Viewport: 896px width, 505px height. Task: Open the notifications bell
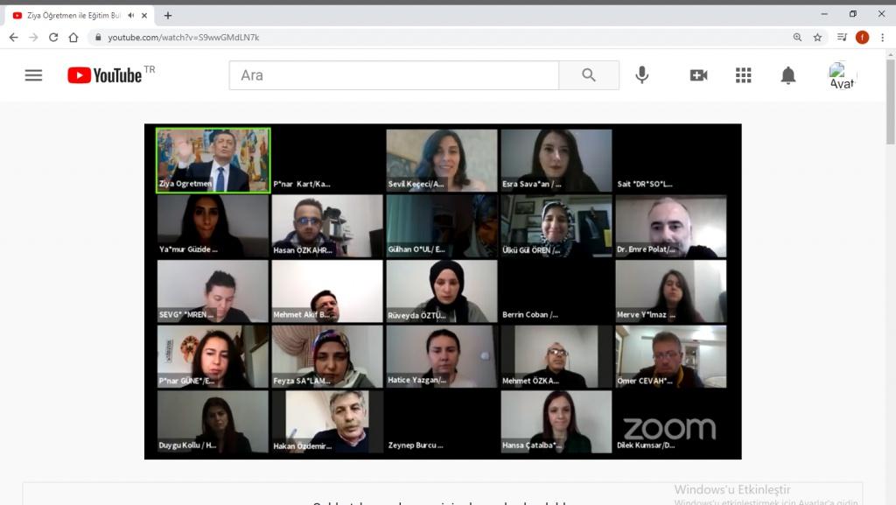click(788, 75)
